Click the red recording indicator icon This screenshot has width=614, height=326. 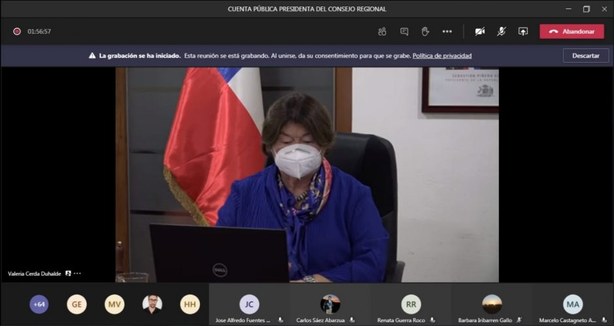tap(17, 31)
